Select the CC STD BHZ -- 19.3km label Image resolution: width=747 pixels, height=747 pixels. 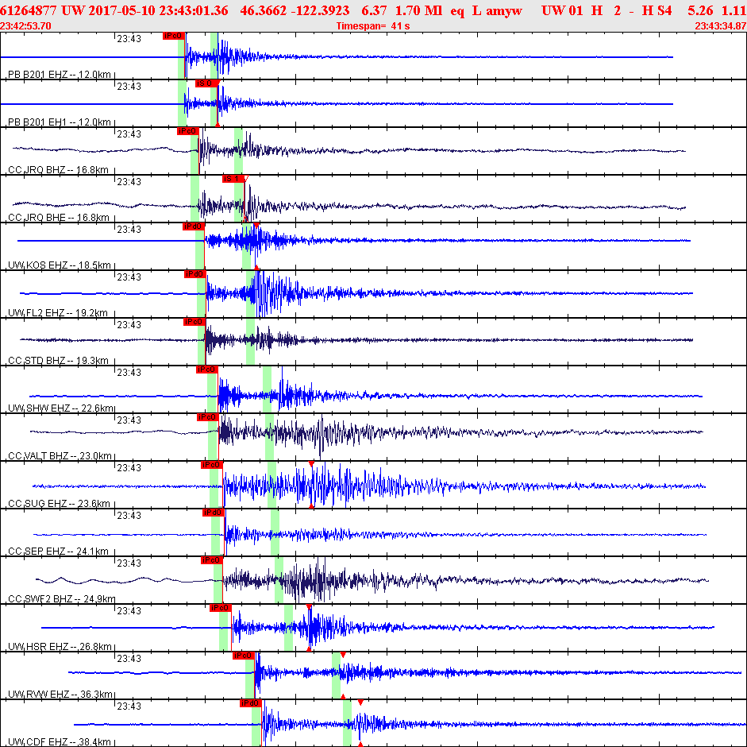pyautogui.click(x=58, y=361)
